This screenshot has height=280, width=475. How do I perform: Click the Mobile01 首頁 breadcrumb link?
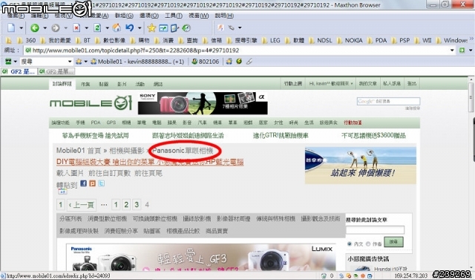79,151
